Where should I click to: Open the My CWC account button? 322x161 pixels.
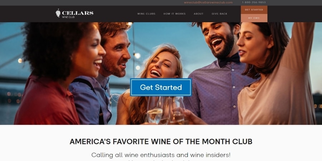point(254,18)
